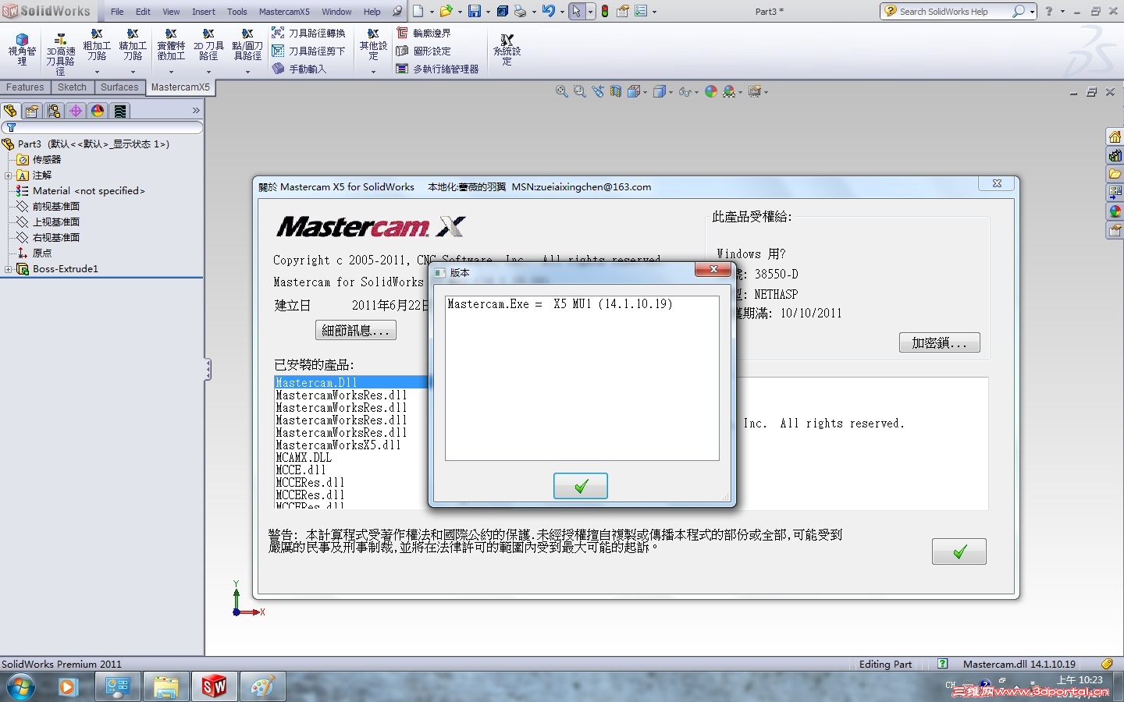Open the Edit Appearance color ball icon

coord(710,91)
